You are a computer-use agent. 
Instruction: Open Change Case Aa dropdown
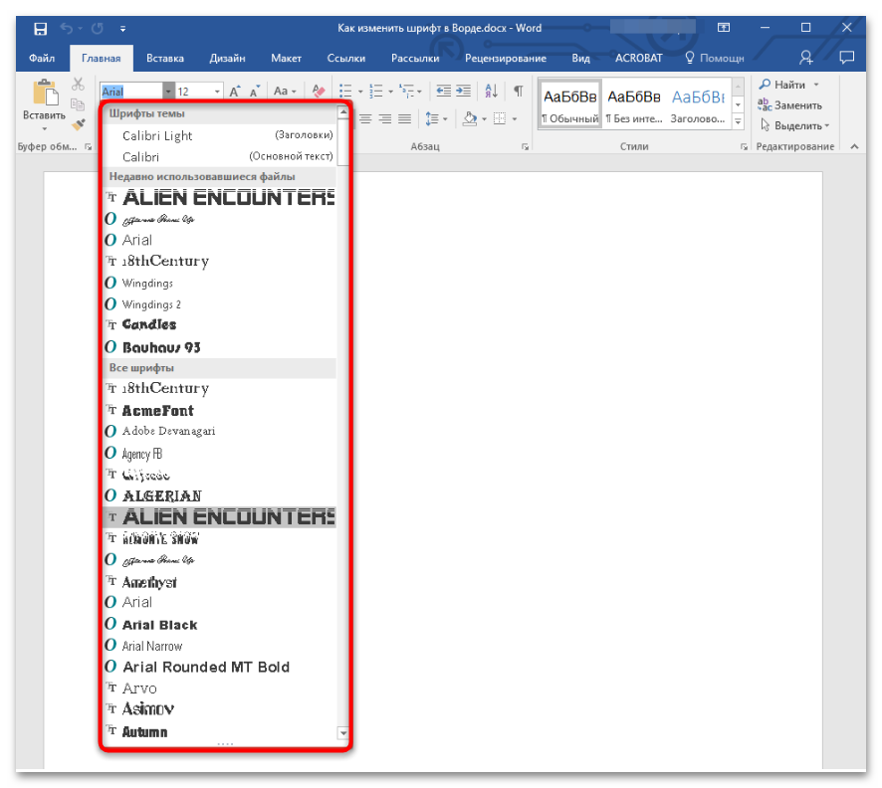click(x=285, y=92)
